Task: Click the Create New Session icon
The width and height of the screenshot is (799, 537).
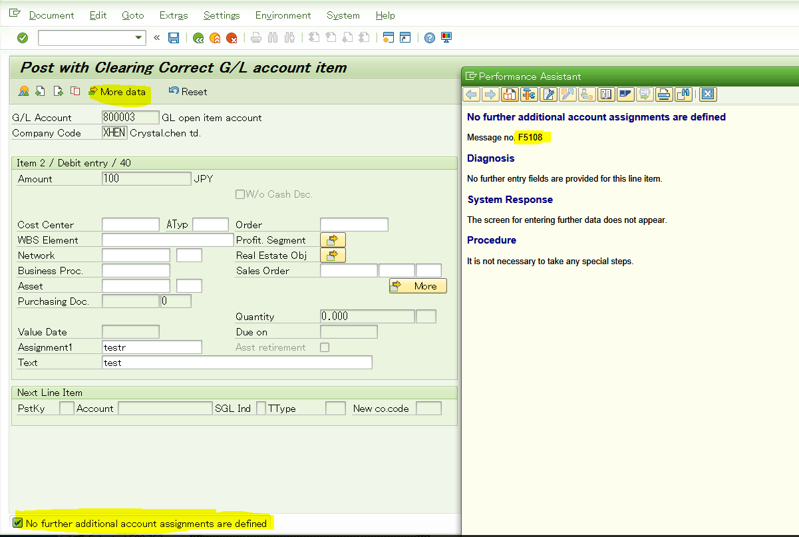Action: point(389,38)
